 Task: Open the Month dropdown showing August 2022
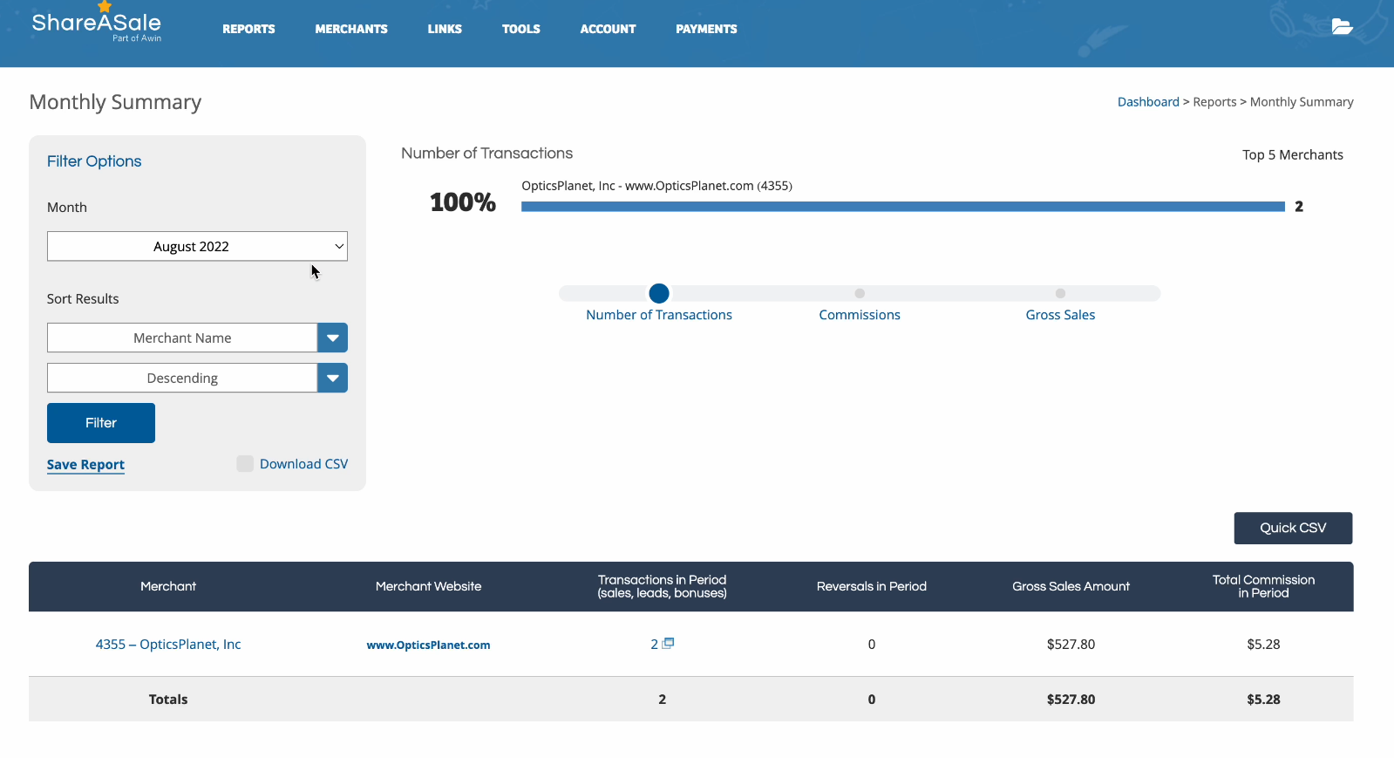pyautogui.click(x=197, y=246)
